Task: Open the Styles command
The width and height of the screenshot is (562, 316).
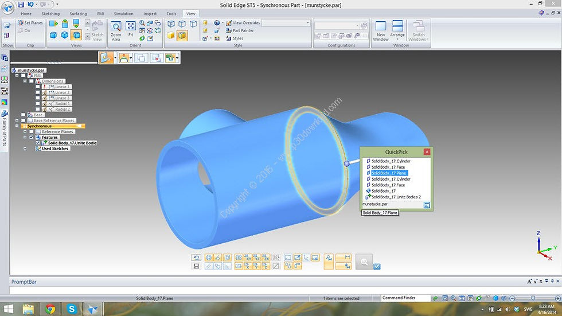Action: [235, 38]
